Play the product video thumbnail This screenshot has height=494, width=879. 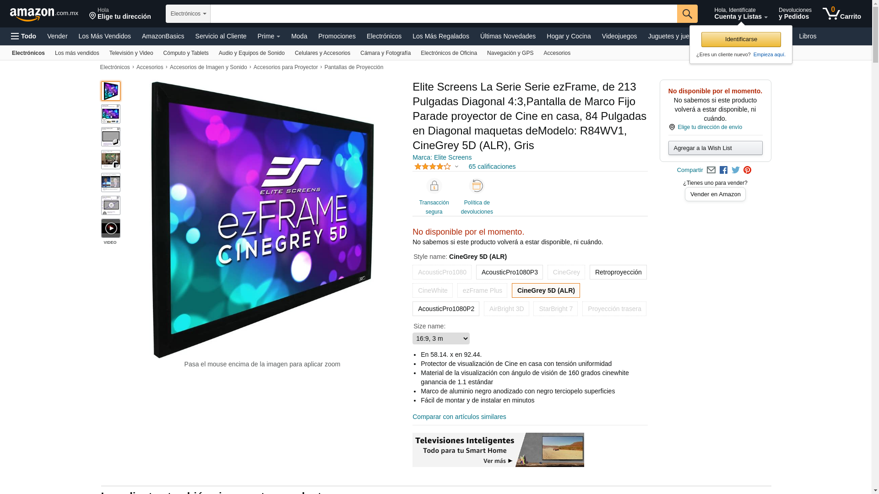coord(111,228)
